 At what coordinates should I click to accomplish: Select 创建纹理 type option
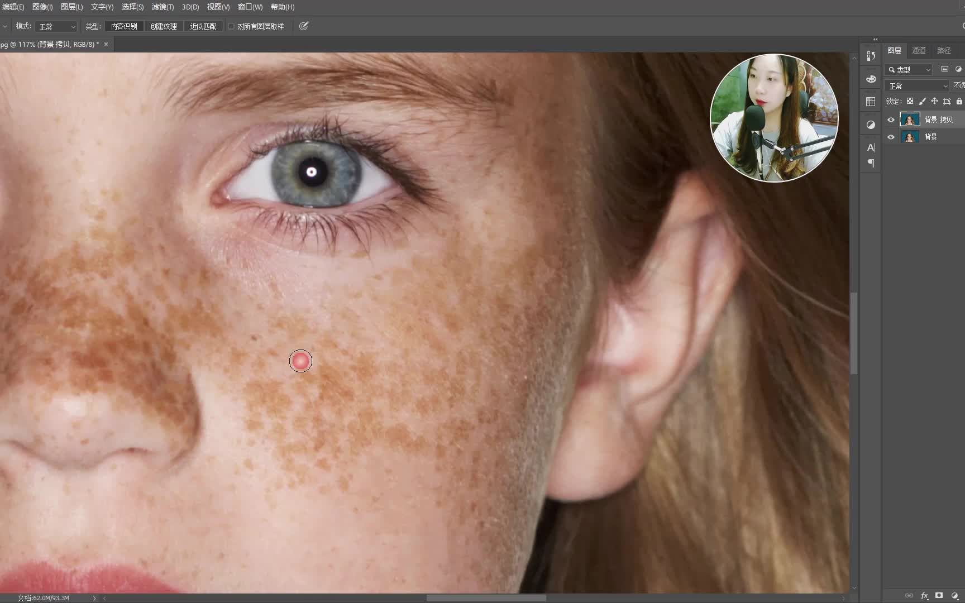coord(164,26)
